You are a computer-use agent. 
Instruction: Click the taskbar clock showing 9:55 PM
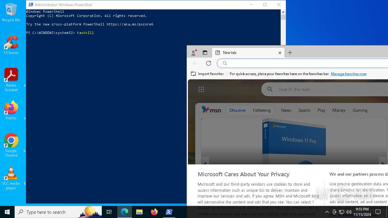362,212
